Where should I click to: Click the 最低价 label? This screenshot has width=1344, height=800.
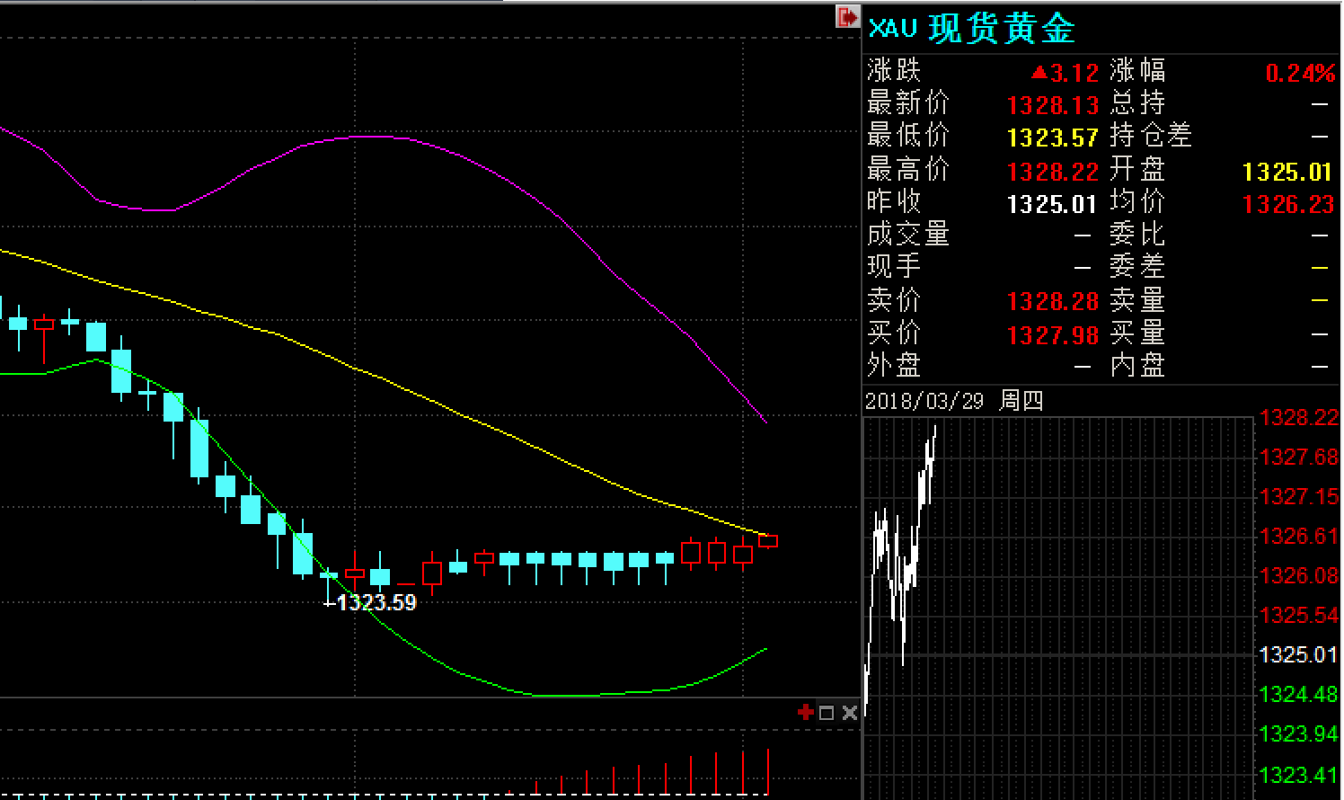pyautogui.click(x=908, y=136)
